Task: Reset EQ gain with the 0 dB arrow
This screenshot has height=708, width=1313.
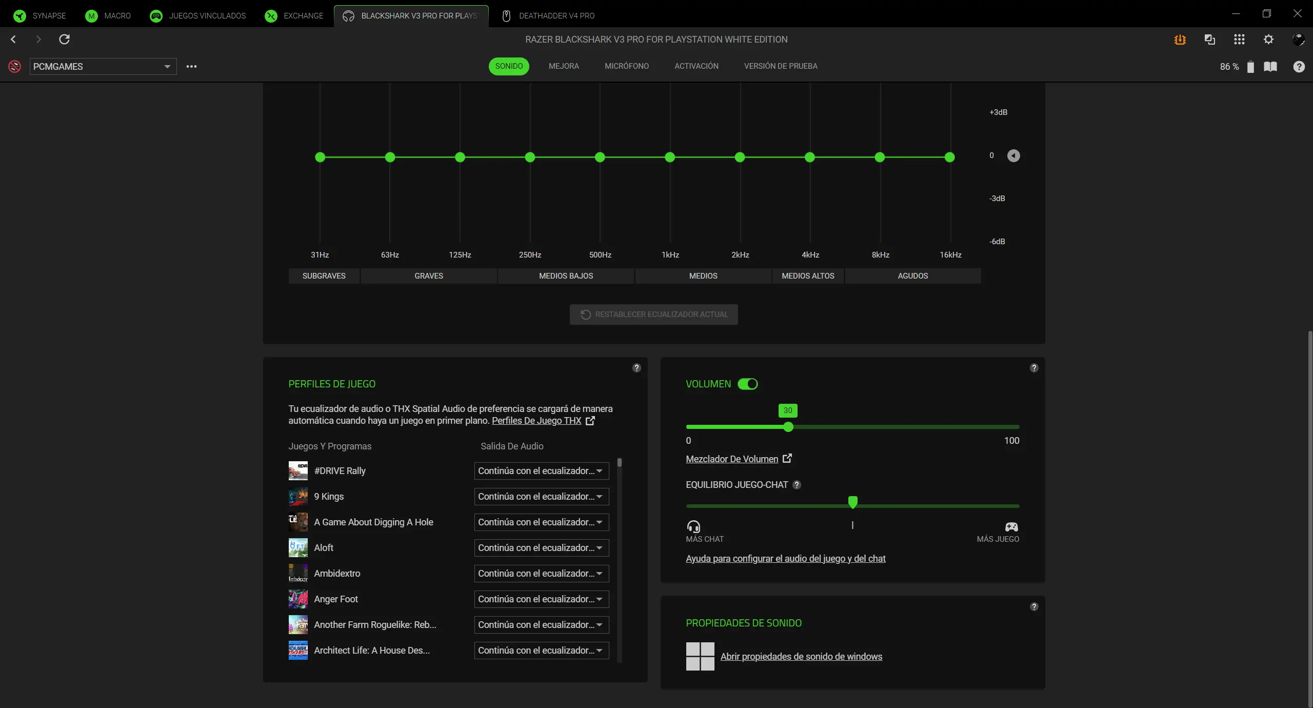Action: (x=1013, y=155)
